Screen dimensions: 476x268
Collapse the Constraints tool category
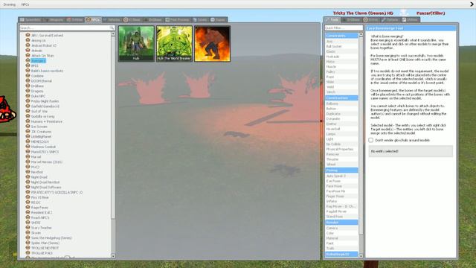[341, 36]
